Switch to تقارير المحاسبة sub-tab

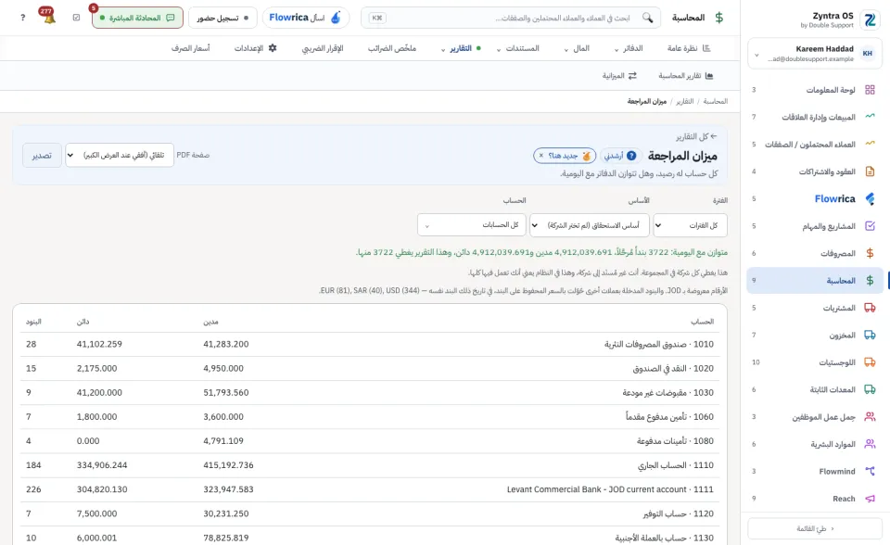[686, 75]
